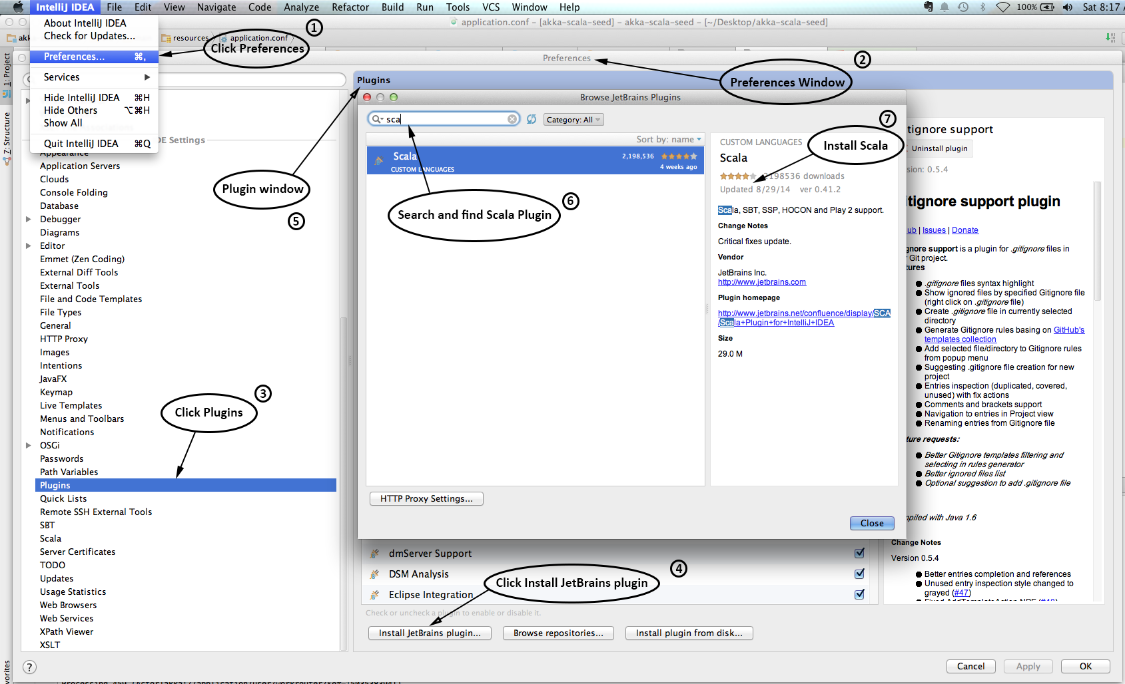Click the Wi-Fi icon in menu bar
Image resolution: width=1125 pixels, height=684 pixels.
pyautogui.click(x=1003, y=7)
